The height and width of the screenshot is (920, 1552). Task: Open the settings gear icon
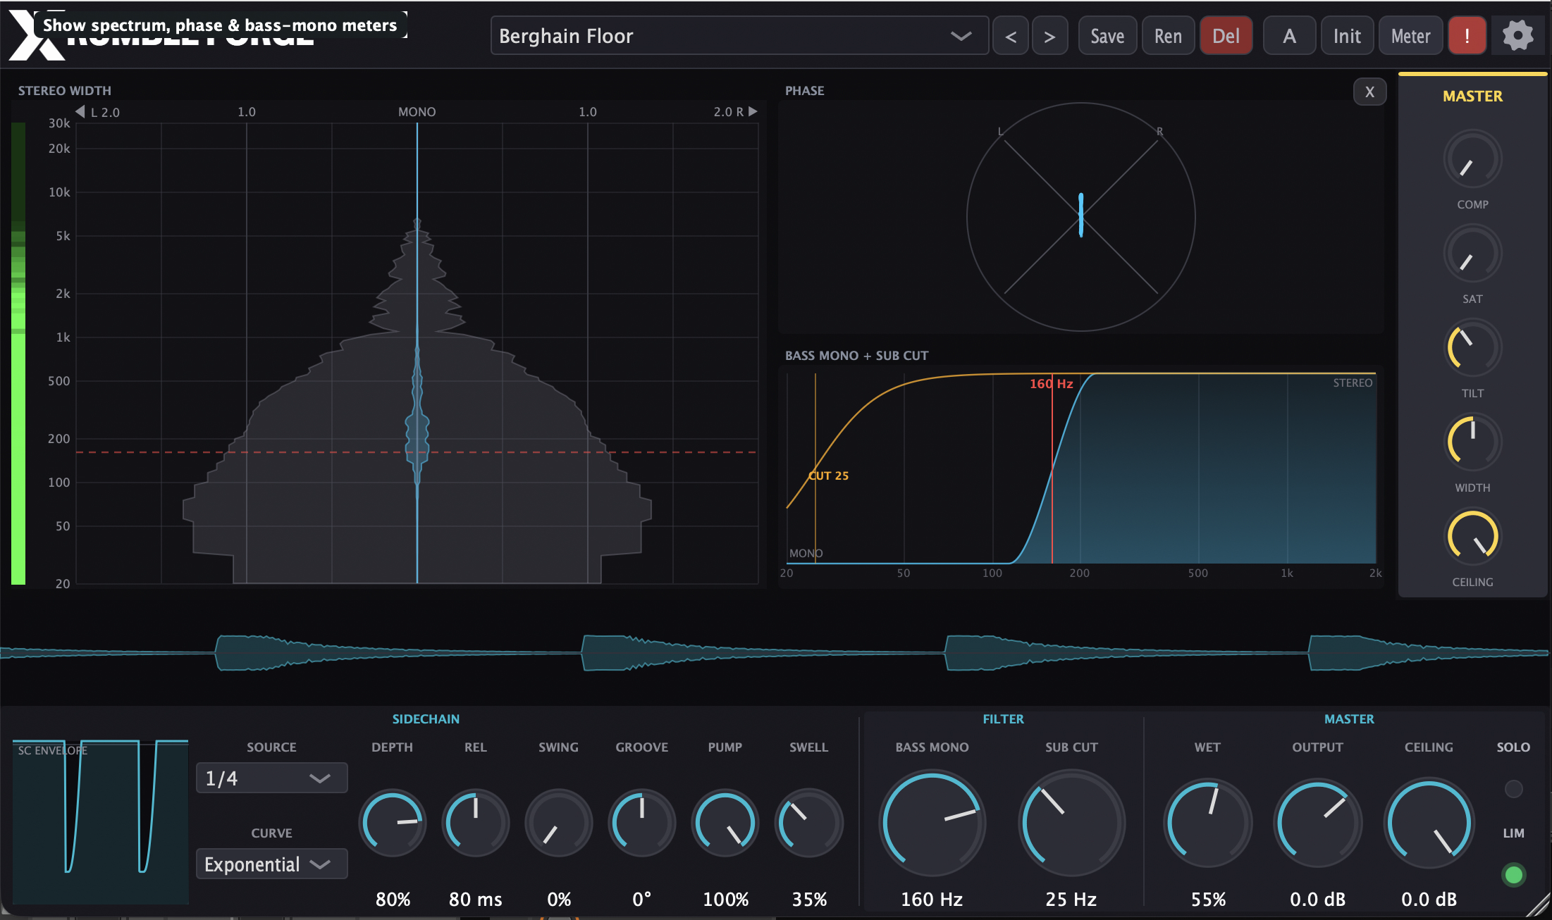pyautogui.click(x=1517, y=36)
